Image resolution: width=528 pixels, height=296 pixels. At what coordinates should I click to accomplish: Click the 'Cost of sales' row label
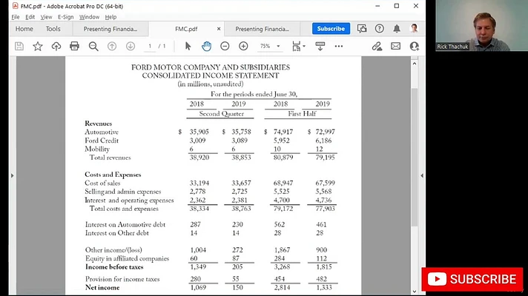(102, 183)
